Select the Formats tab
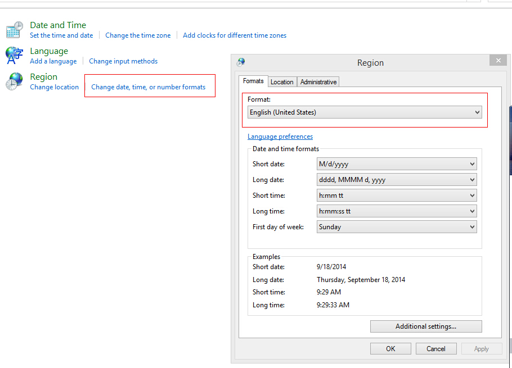The image size is (512, 368). (253, 81)
